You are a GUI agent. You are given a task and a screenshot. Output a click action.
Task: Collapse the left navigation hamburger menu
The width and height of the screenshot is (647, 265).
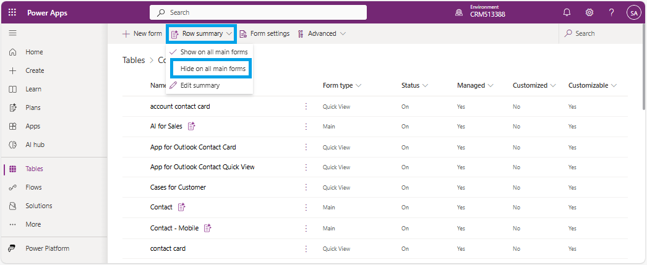click(x=12, y=33)
